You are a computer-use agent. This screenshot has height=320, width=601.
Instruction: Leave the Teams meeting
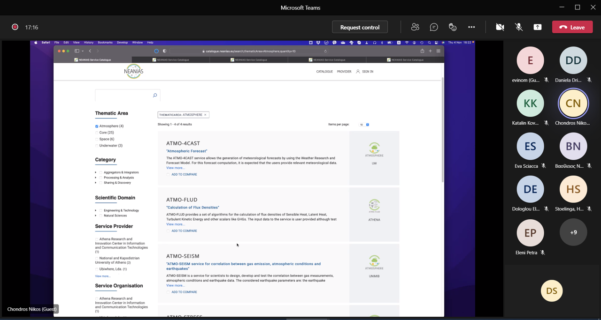572,27
